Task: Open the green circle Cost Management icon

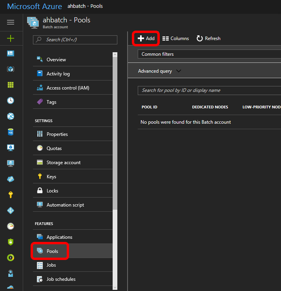Action: (11, 258)
